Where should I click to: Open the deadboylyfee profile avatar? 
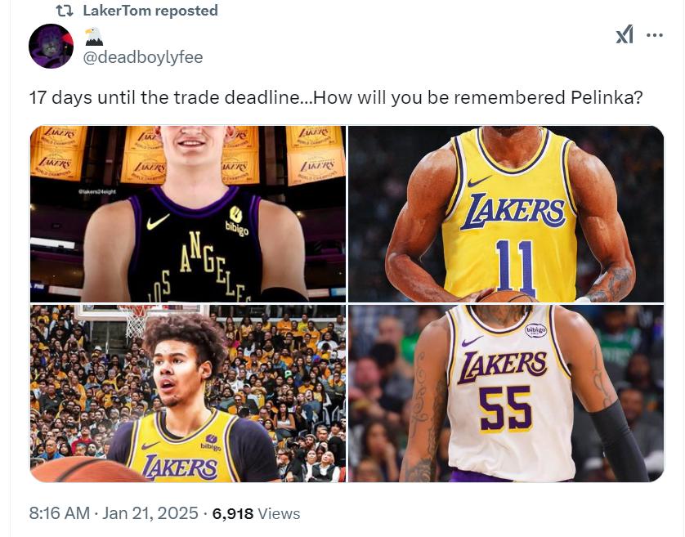51,46
